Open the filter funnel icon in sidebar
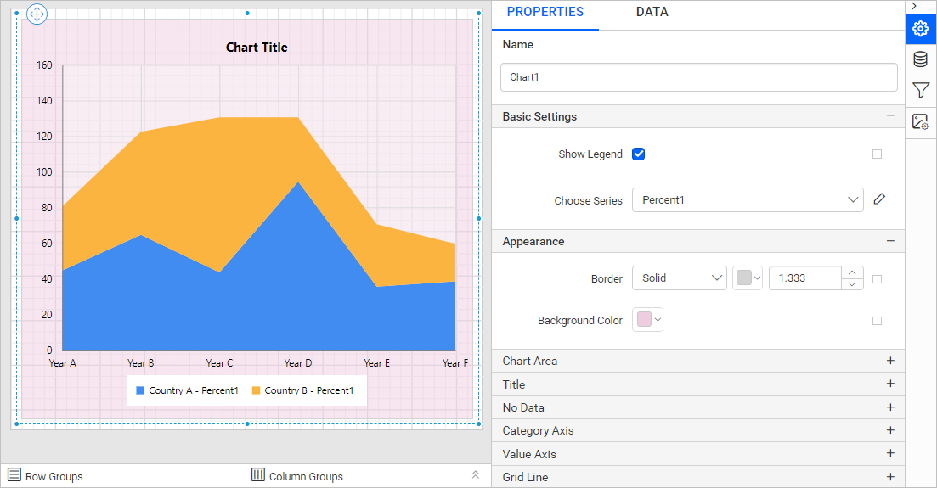The image size is (937, 488). point(920,91)
